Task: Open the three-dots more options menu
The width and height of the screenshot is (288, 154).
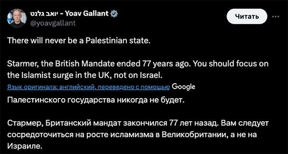Action: (276, 17)
